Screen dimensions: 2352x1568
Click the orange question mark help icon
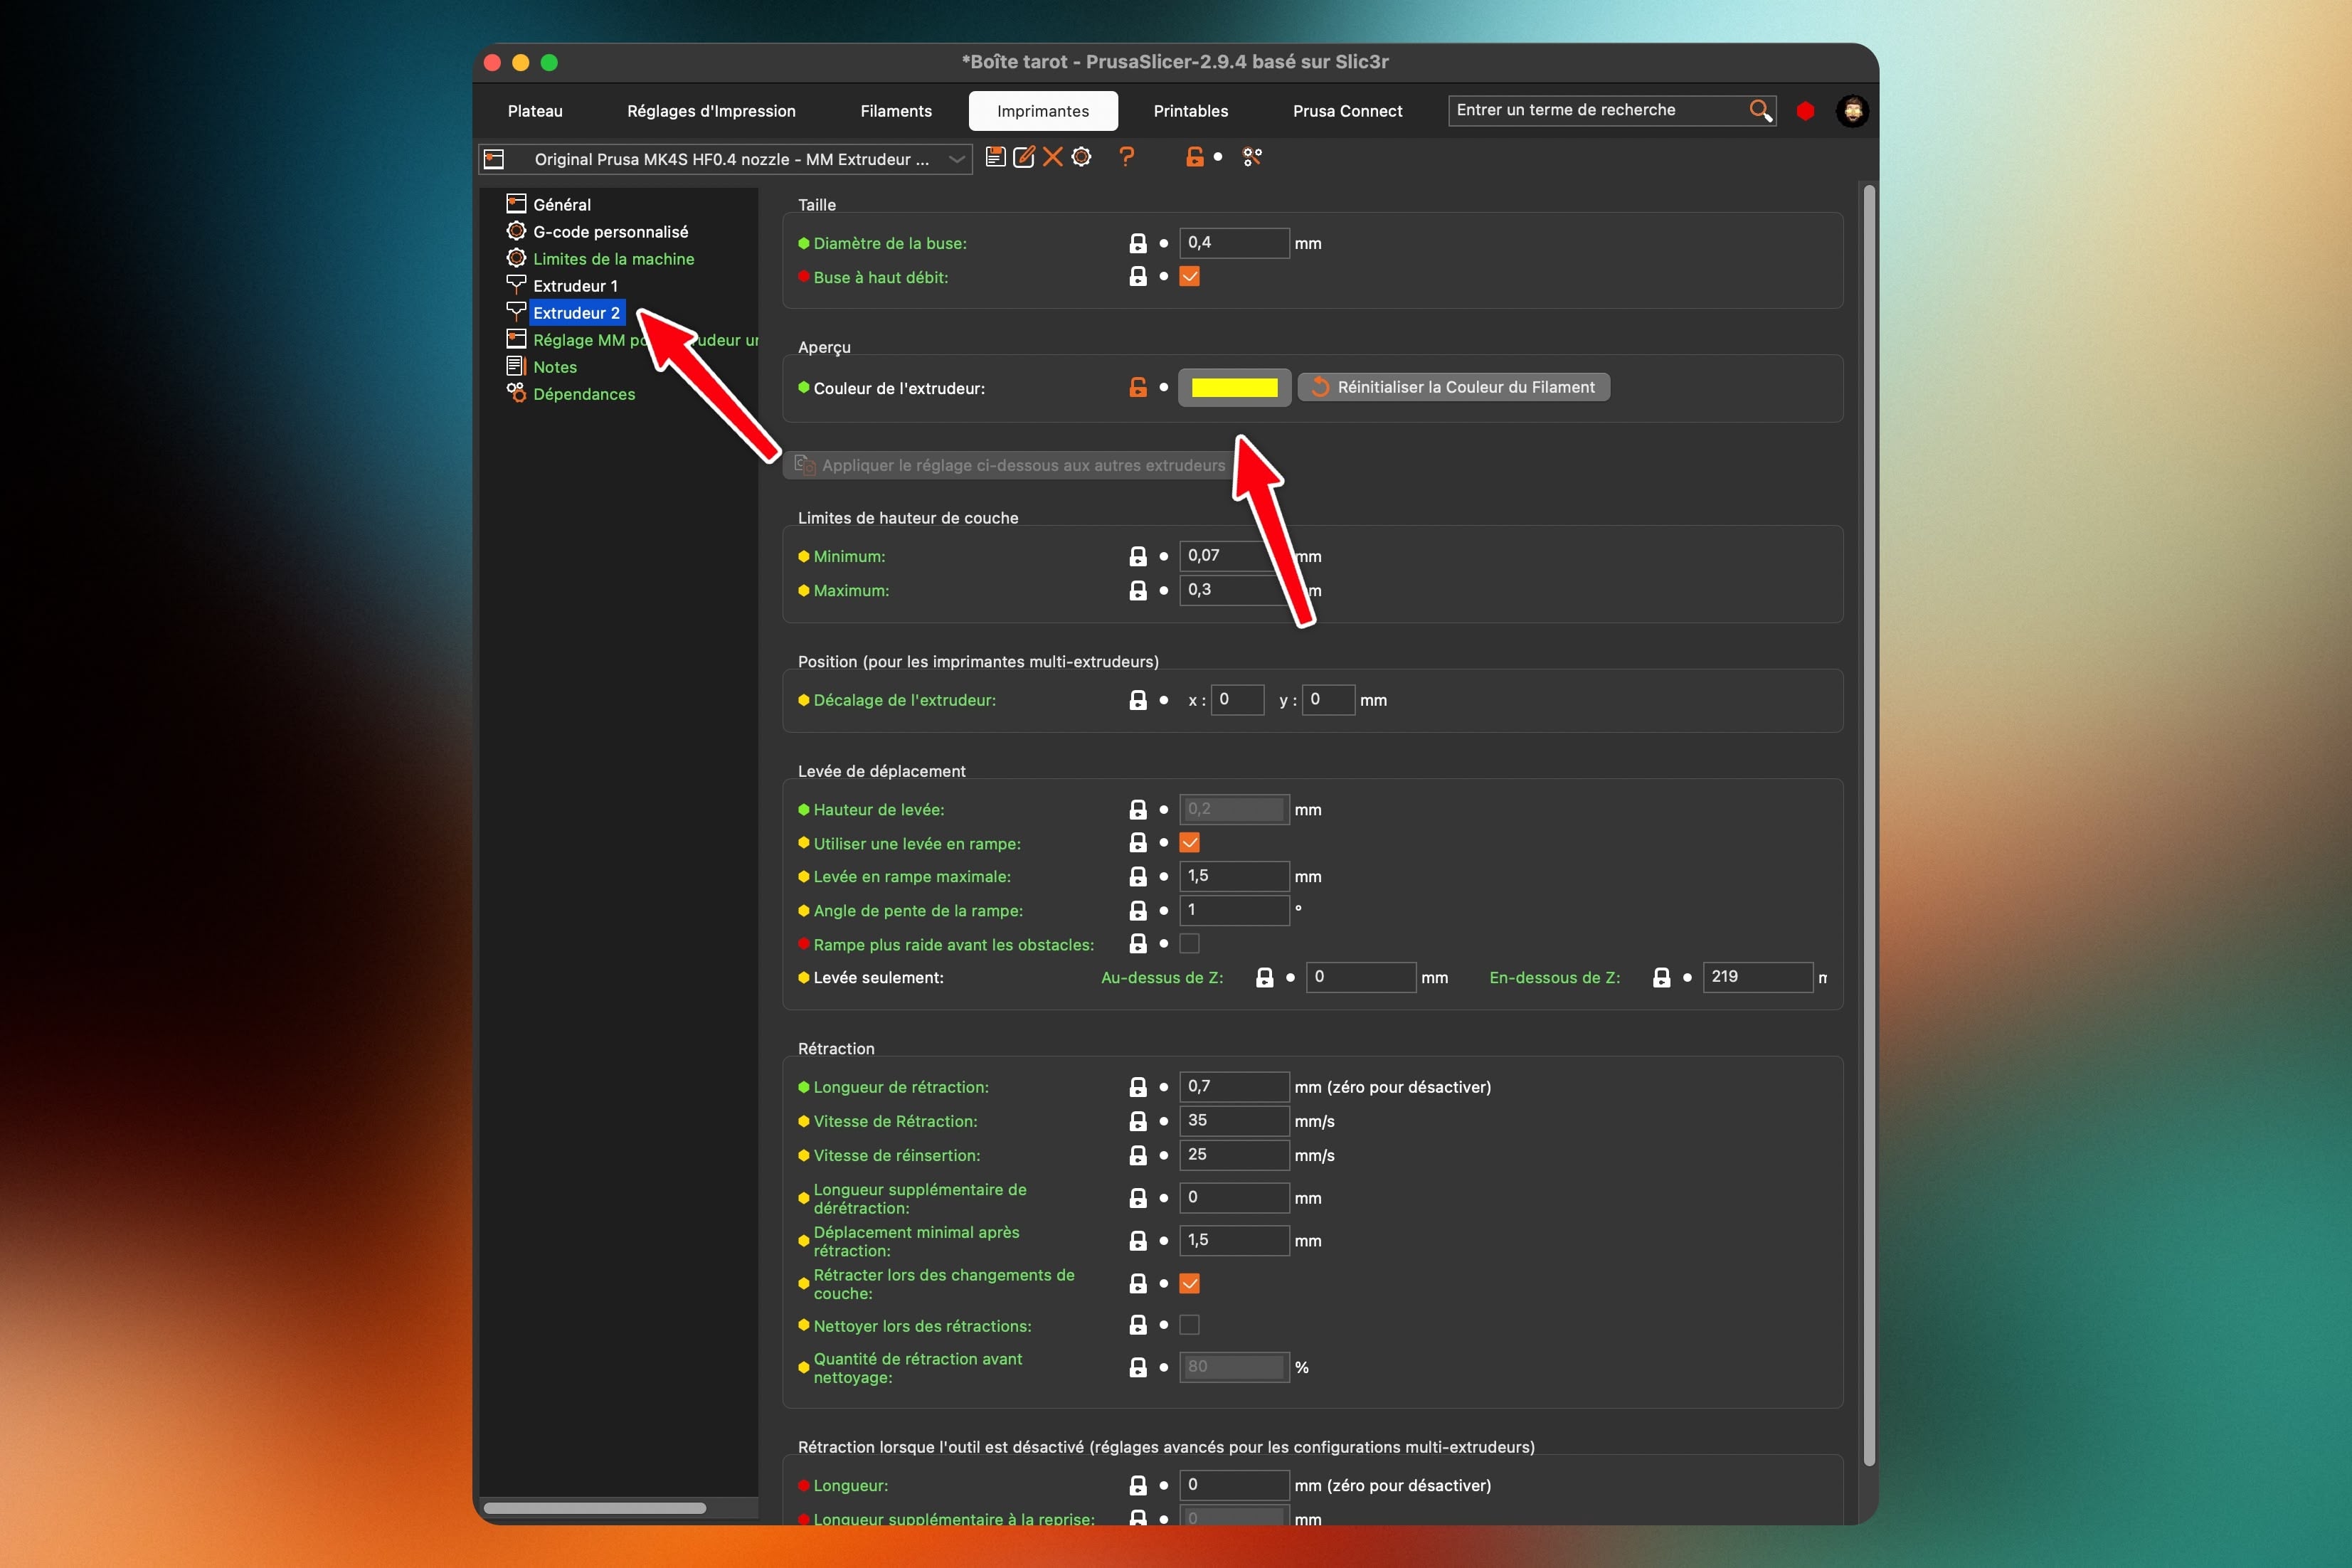(x=1127, y=157)
